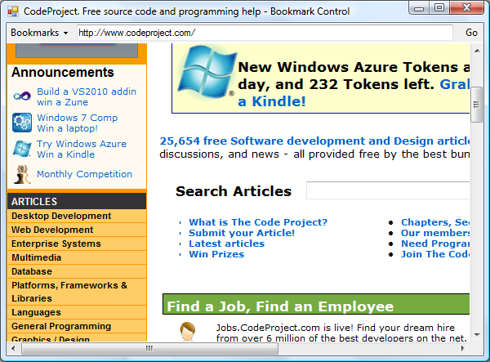Click Find a Job, Find an Employee banner

click(x=316, y=304)
